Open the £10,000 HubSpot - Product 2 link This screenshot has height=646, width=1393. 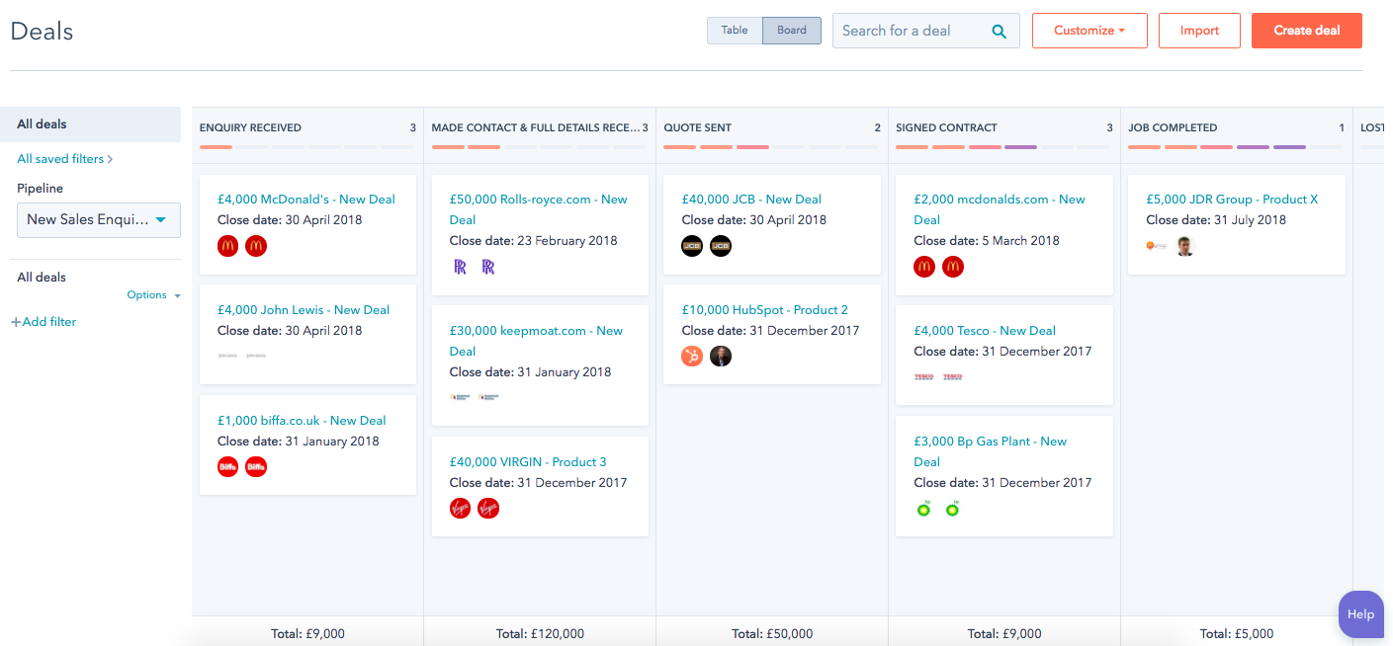pos(765,310)
